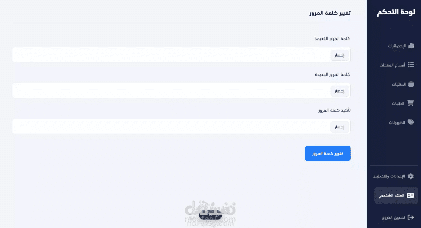Focus the confirm password input field
This screenshot has width=421, height=228.
coord(171,127)
